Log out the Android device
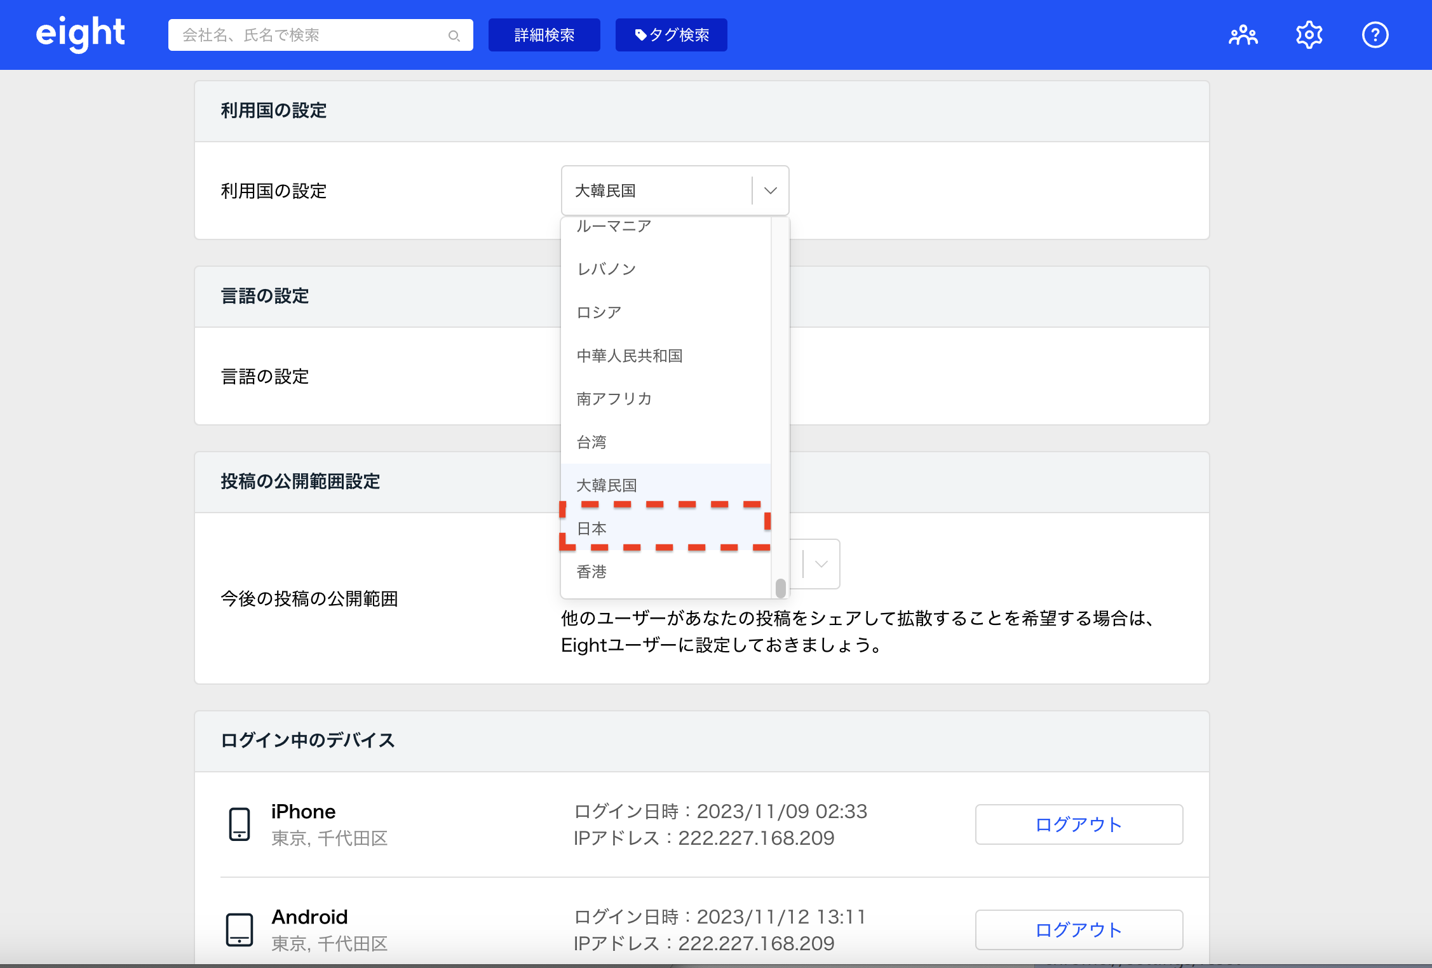The image size is (1432, 968). (x=1079, y=930)
